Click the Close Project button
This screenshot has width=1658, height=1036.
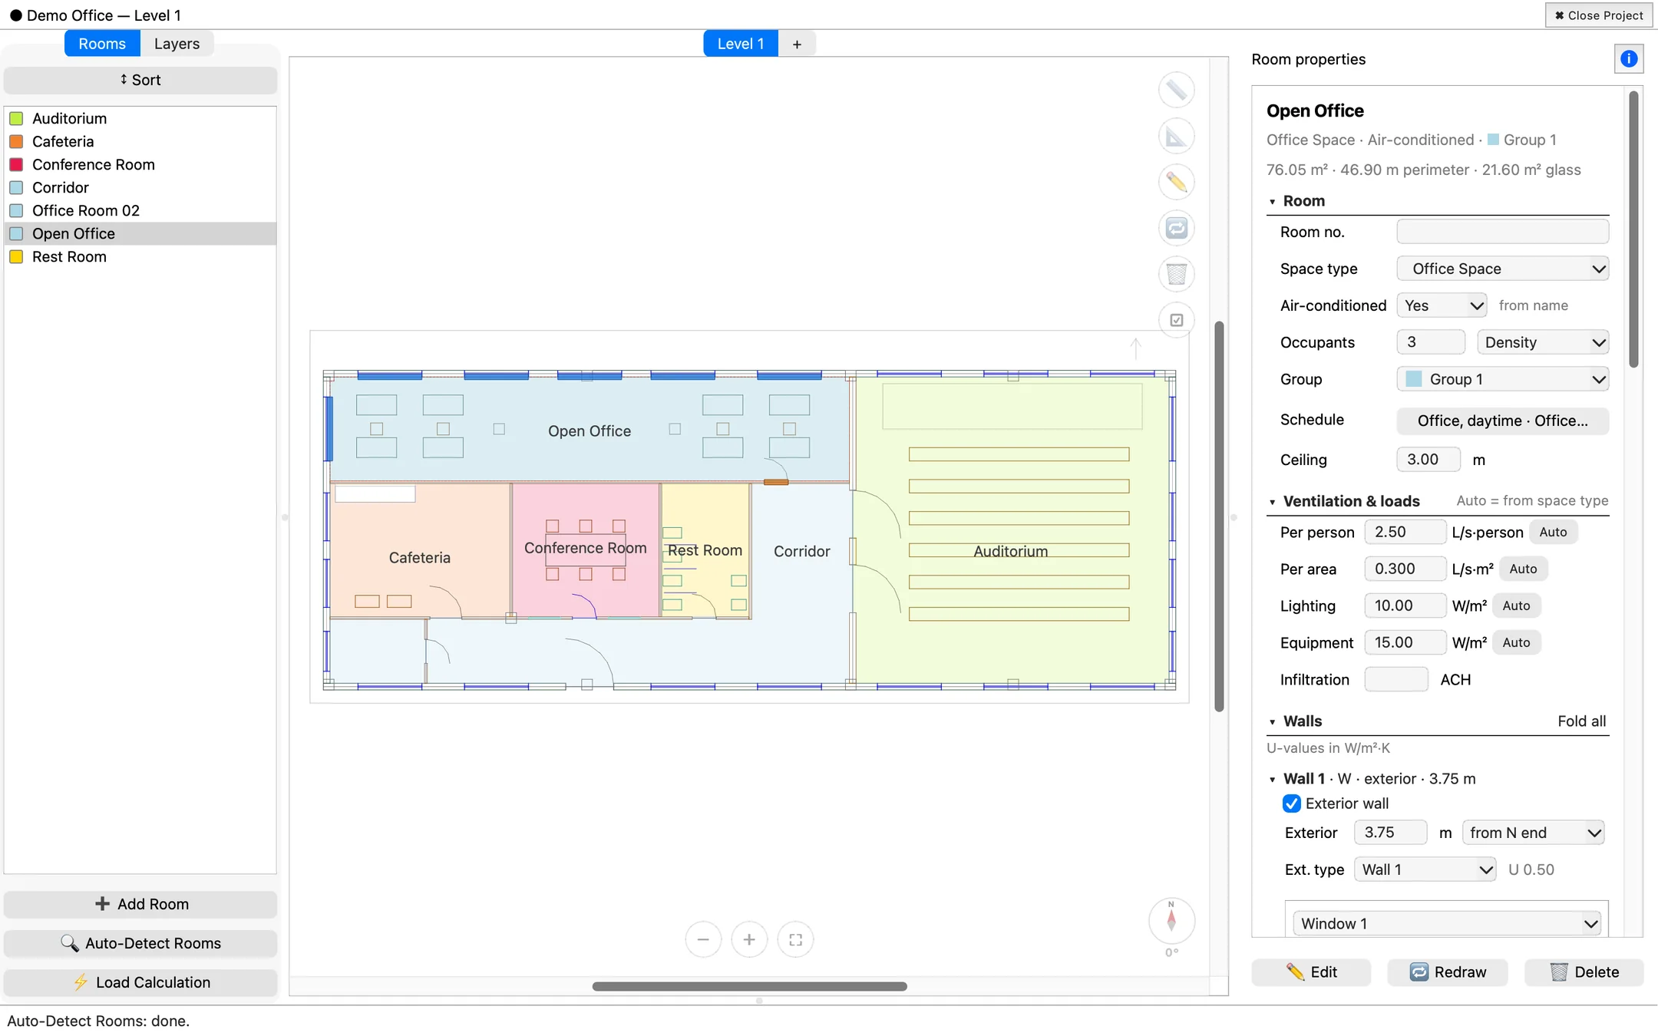[x=1599, y=15]
